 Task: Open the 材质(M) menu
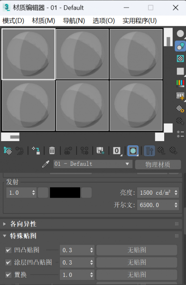[x=43, y=21]
